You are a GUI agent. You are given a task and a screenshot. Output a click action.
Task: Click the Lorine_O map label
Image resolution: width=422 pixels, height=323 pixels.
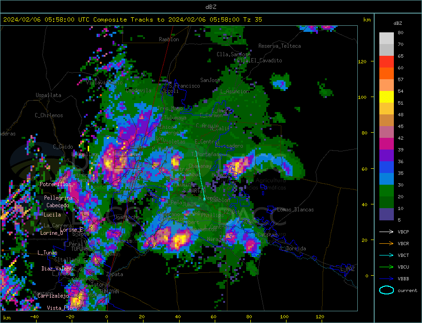52,233
